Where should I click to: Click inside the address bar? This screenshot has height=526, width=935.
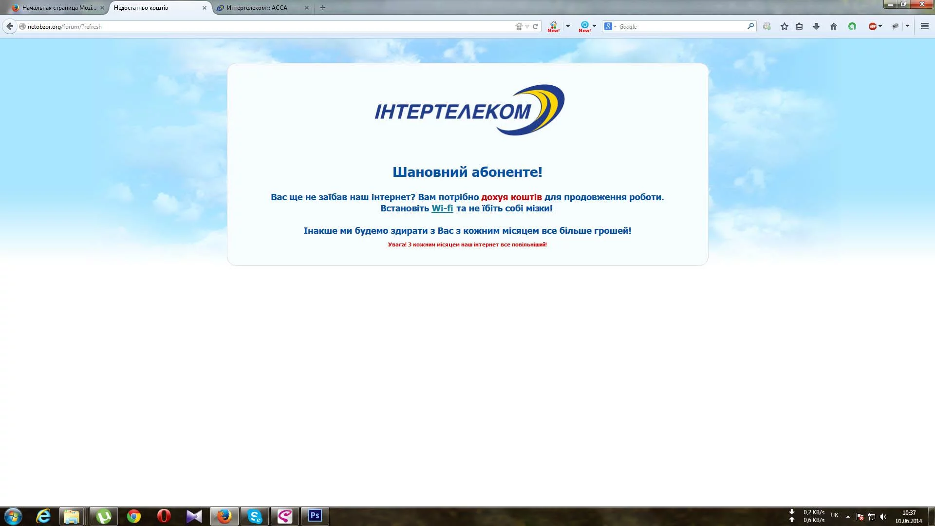coord(195,26)
